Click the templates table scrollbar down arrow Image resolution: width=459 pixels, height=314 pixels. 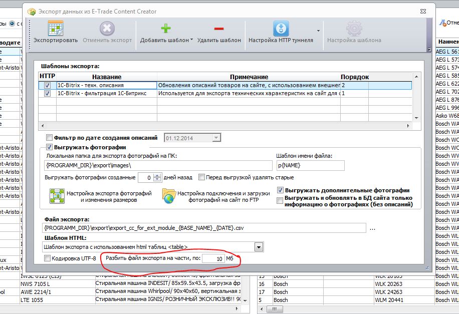pos(416,118)
